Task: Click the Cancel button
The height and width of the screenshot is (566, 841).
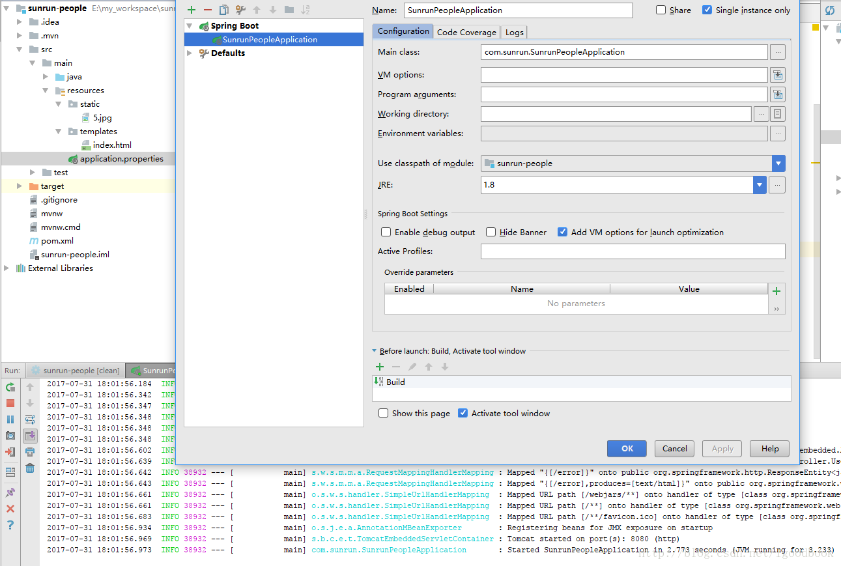Action: tap(674, 449)
